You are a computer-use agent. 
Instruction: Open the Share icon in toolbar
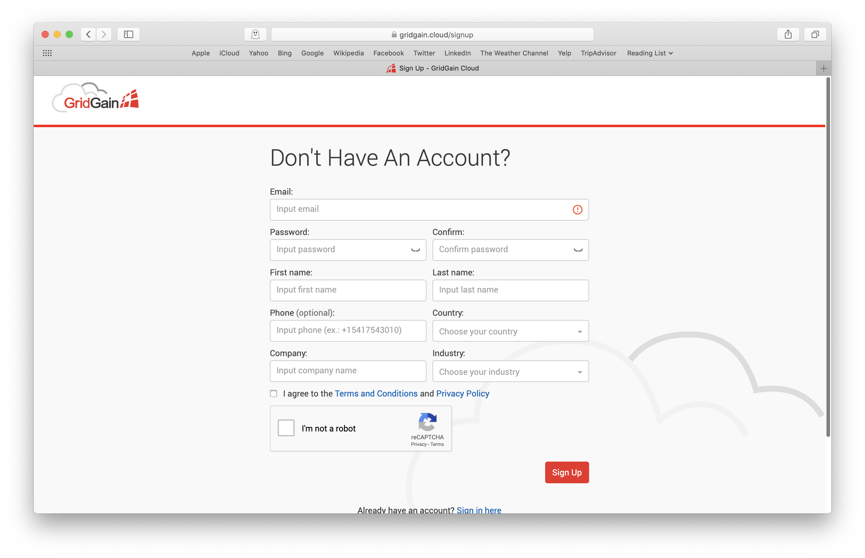pyautogui.click(x=788, y=34)
